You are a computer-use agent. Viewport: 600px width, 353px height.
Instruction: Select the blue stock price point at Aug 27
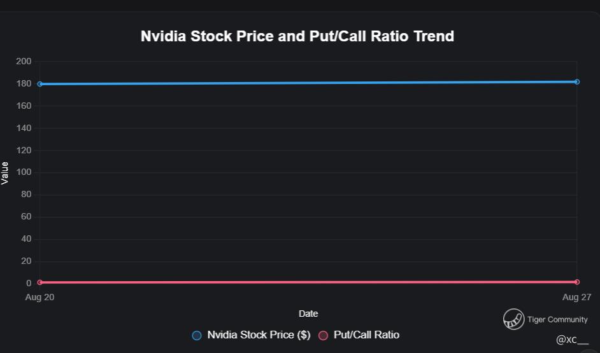[576, 82]
